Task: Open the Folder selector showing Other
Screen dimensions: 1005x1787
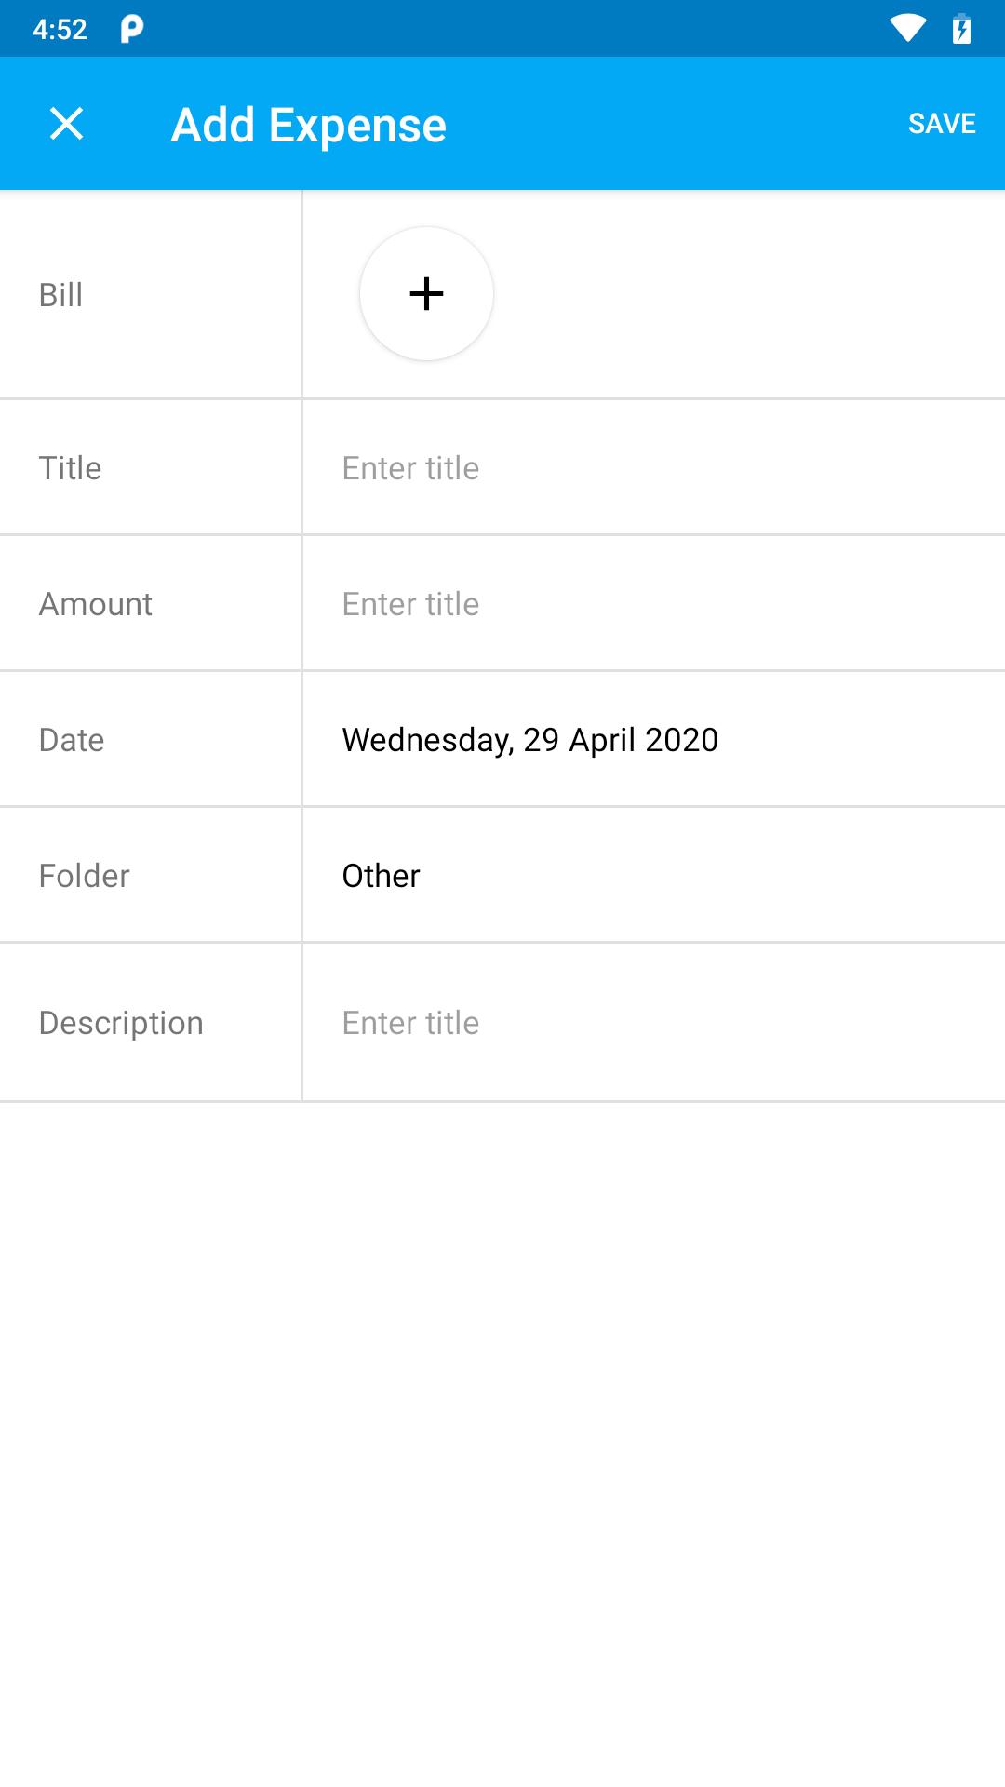Action: (x=382, y=876)
